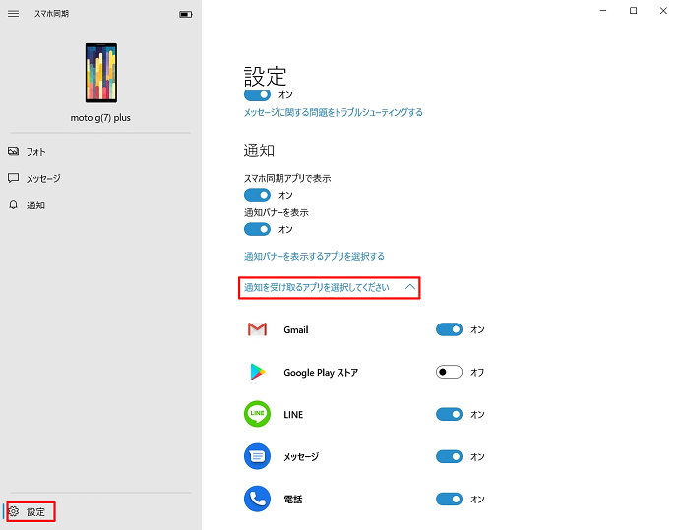This screenshot has height=530, width=679.
Task: Disable LINE notifications toggle
Action: pos(449,415)
